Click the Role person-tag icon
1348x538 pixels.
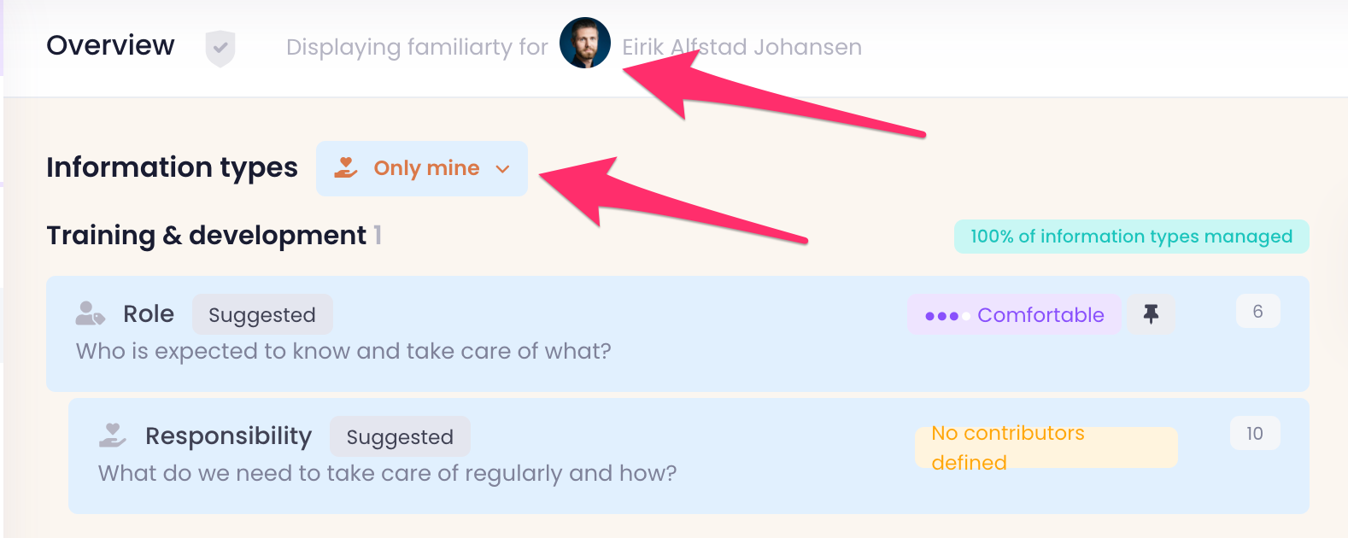tap(90, 313)
